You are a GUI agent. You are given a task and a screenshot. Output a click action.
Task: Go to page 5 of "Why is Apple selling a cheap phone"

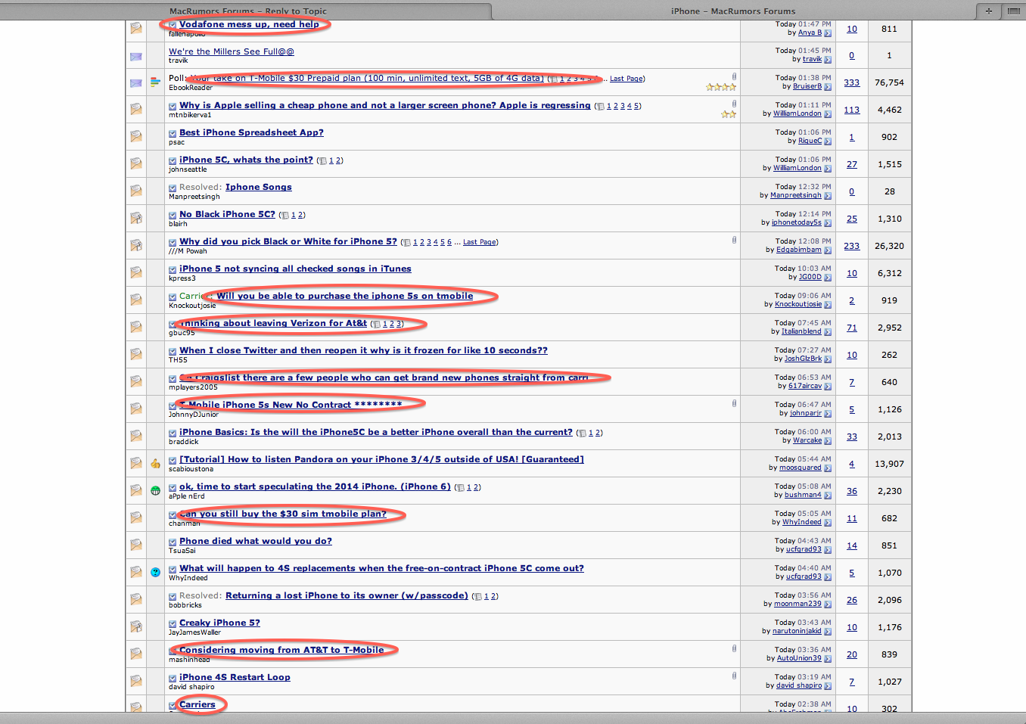pyautogui.click(x=636, y=106)
